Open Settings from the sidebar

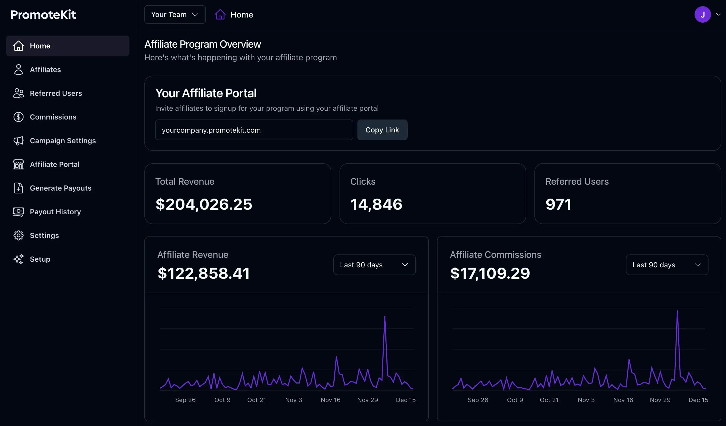44,235
